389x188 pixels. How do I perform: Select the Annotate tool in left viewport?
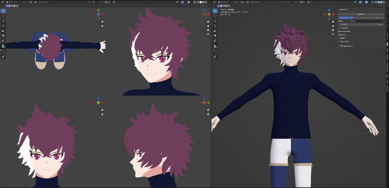click(x=3, y=41)
